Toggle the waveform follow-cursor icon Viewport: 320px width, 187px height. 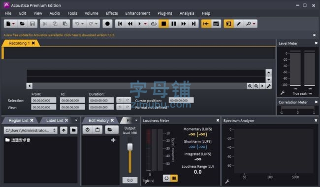click(206, 24)
